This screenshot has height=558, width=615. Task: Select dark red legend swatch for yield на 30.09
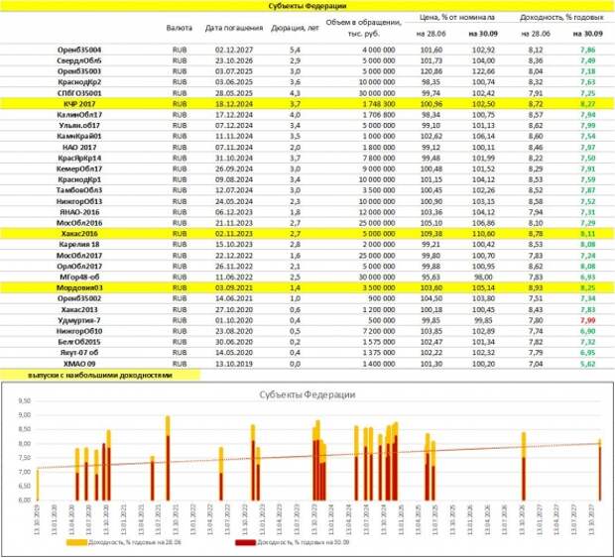coord(245,542)
